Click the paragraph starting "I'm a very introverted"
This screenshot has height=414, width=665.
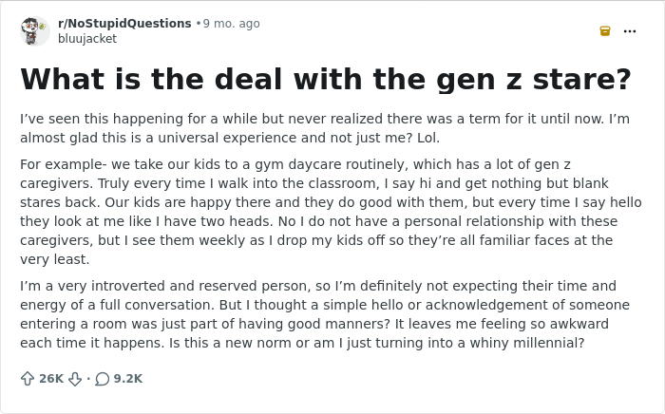tap(323, 314)
